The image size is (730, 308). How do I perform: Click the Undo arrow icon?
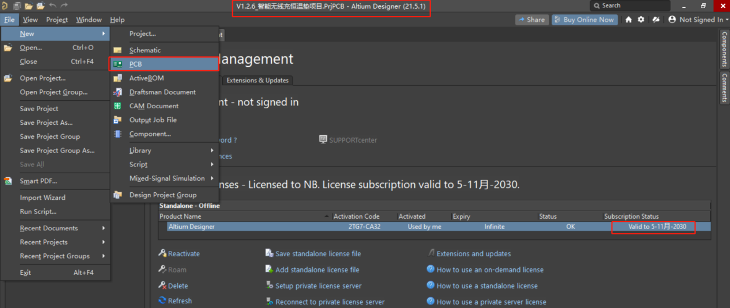[x=52, y=5]
